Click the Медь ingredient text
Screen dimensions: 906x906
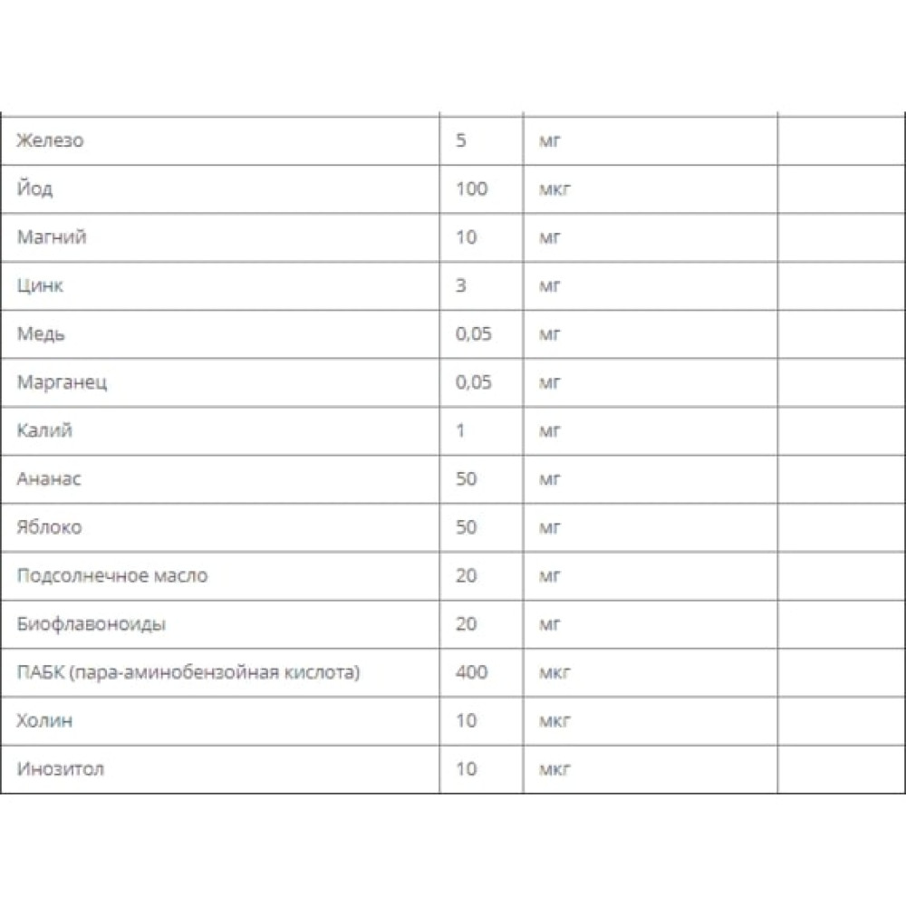tap(41, 334)
